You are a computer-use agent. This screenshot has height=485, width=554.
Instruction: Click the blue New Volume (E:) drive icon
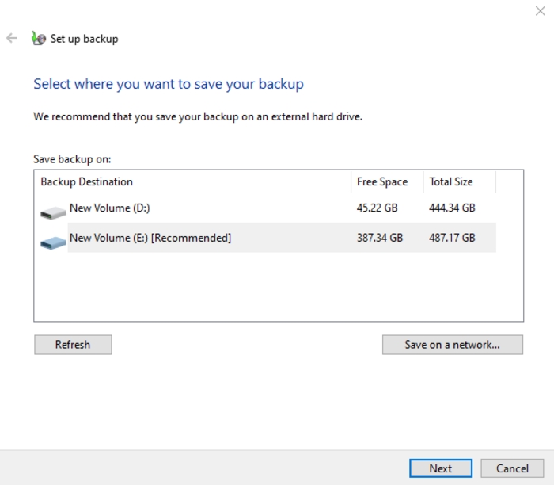click(53, 241)
